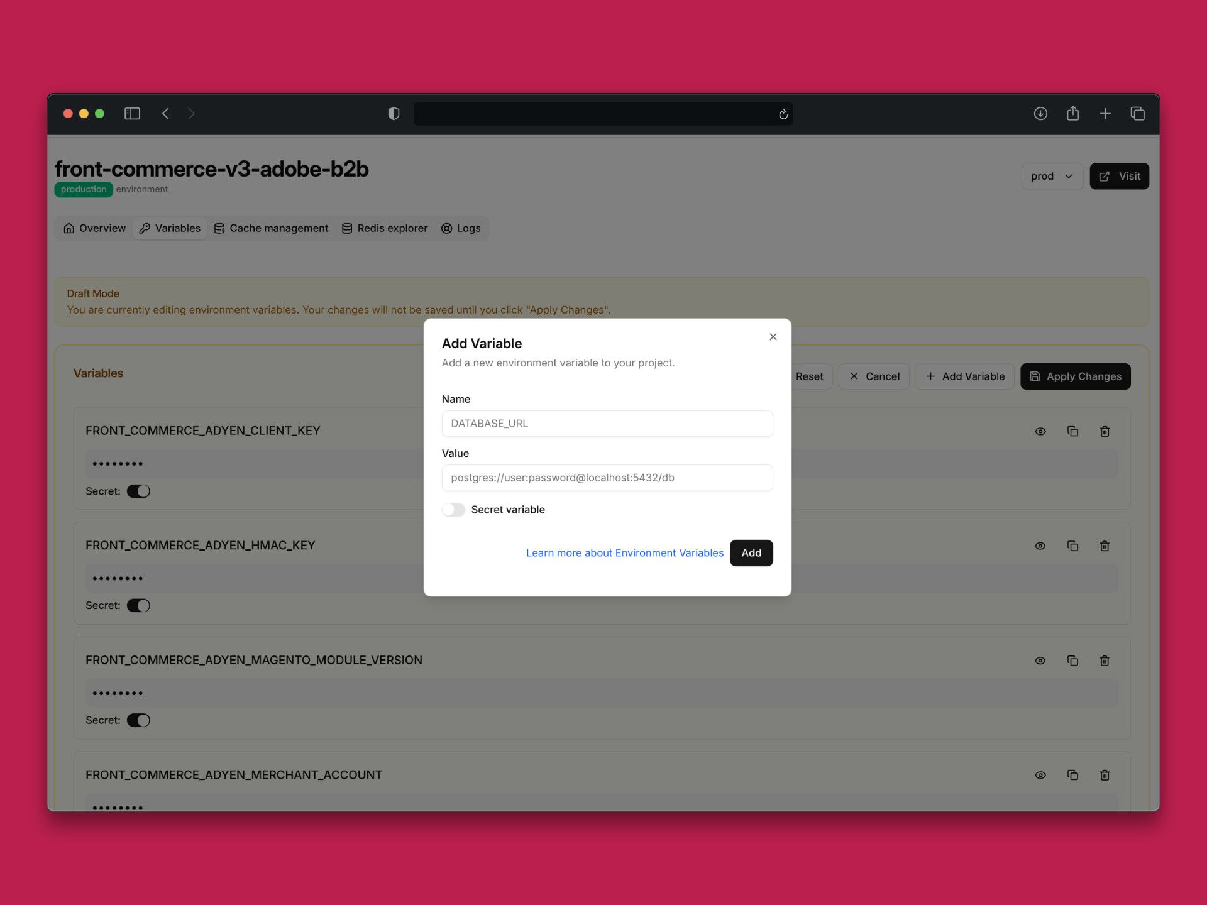1207x905 pixels.
Task: Close the Add Variable dialog
Action: tap(773, 337)
